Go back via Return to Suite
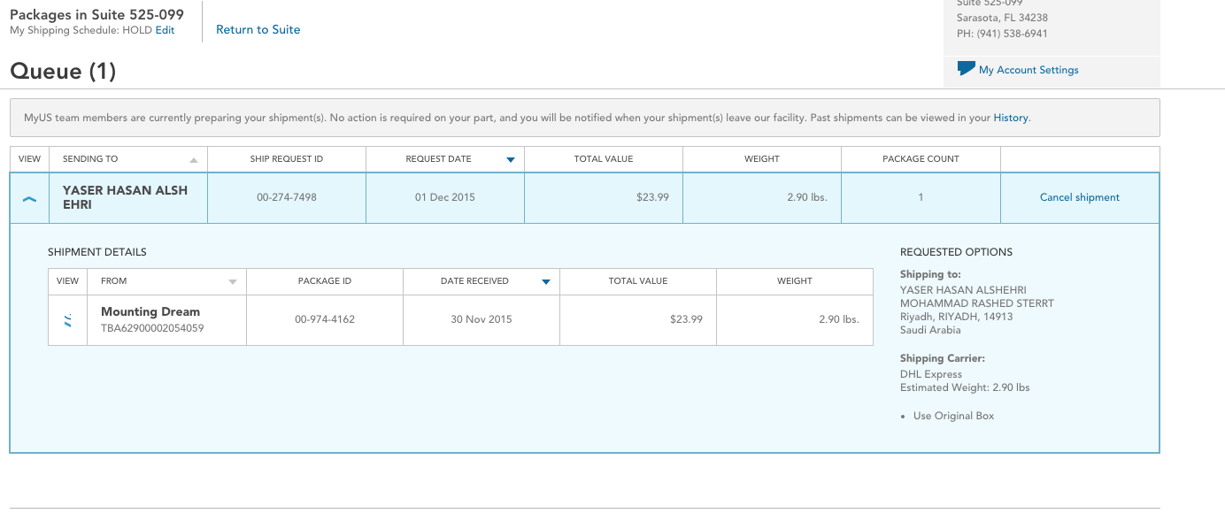 (258, 29)
